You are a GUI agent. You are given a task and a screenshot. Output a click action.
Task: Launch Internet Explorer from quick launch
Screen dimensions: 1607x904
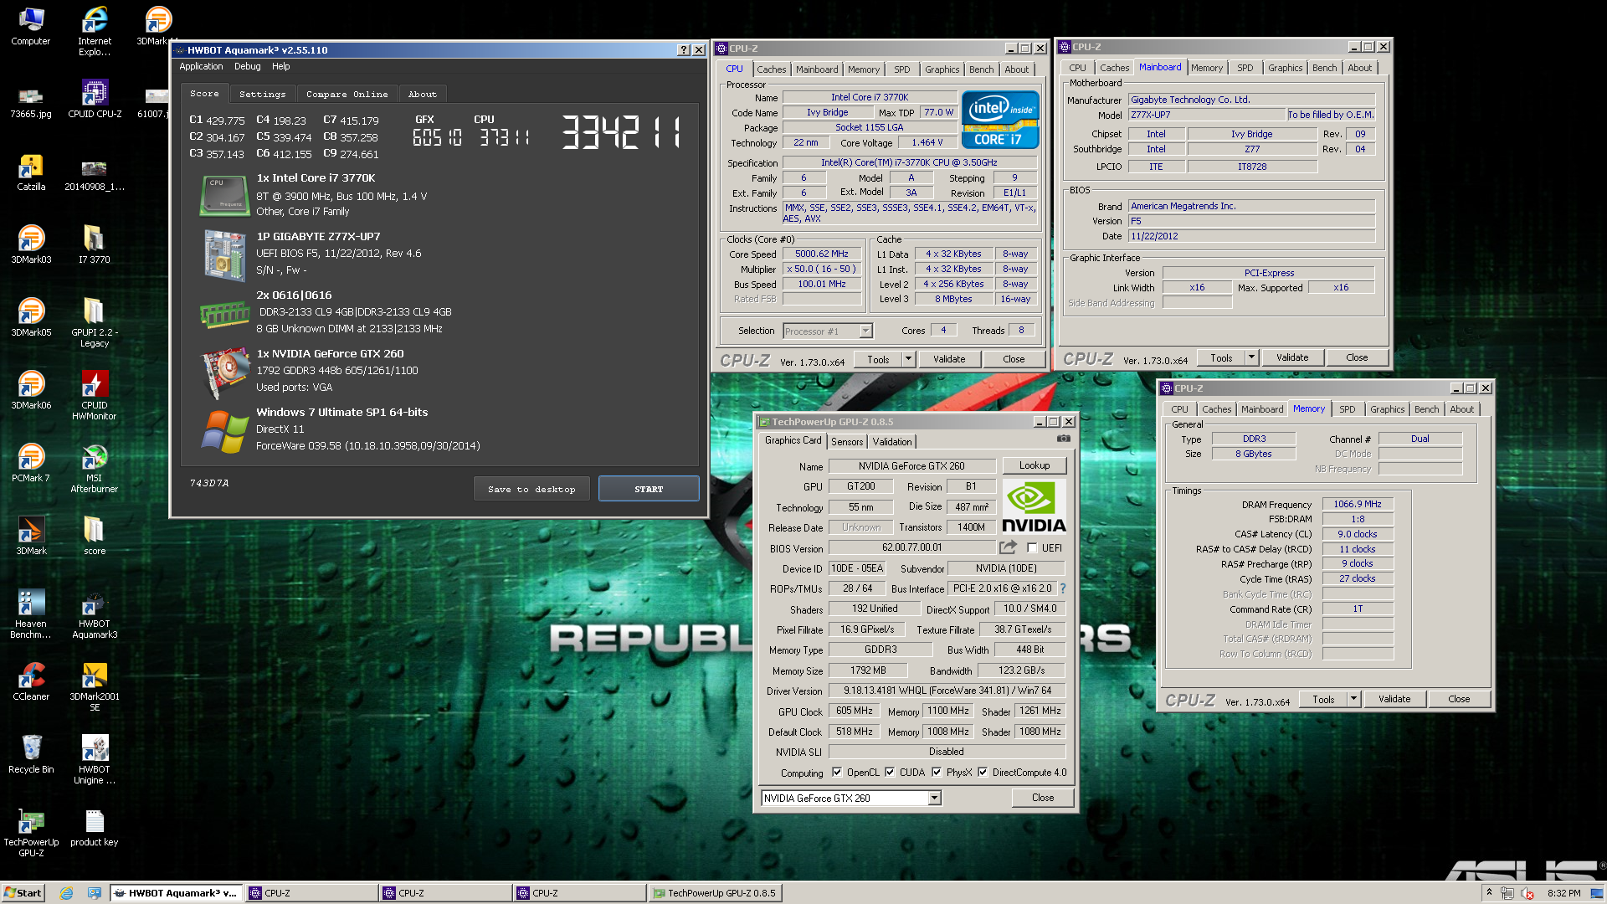tap(67, 893)
